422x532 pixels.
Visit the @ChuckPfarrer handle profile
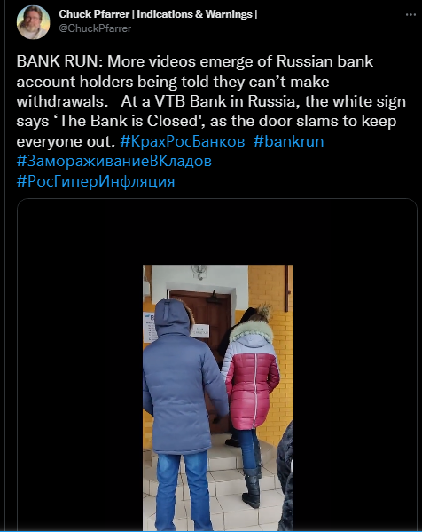point(95,28)
